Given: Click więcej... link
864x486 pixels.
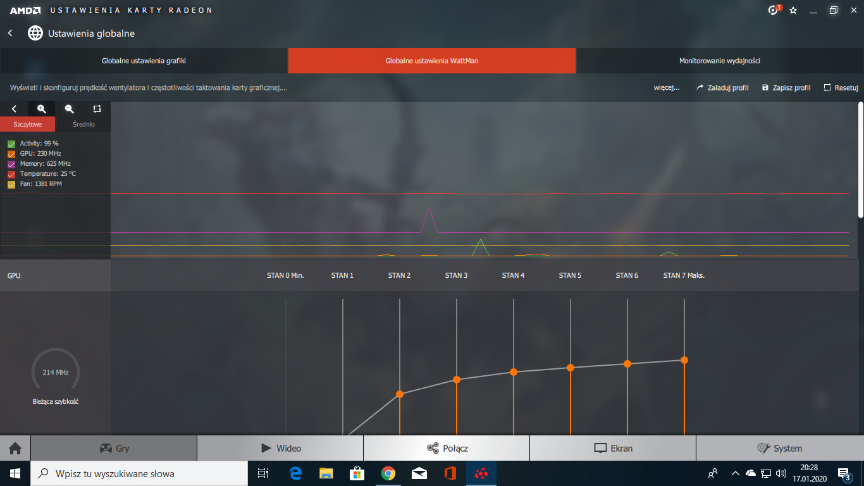Looking at the screenshot, I should coord(667,88).
